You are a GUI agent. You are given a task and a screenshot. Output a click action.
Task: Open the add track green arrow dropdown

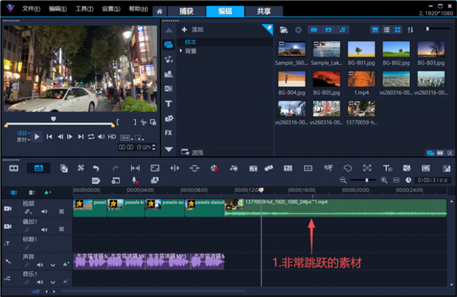(x=47, y=192)
